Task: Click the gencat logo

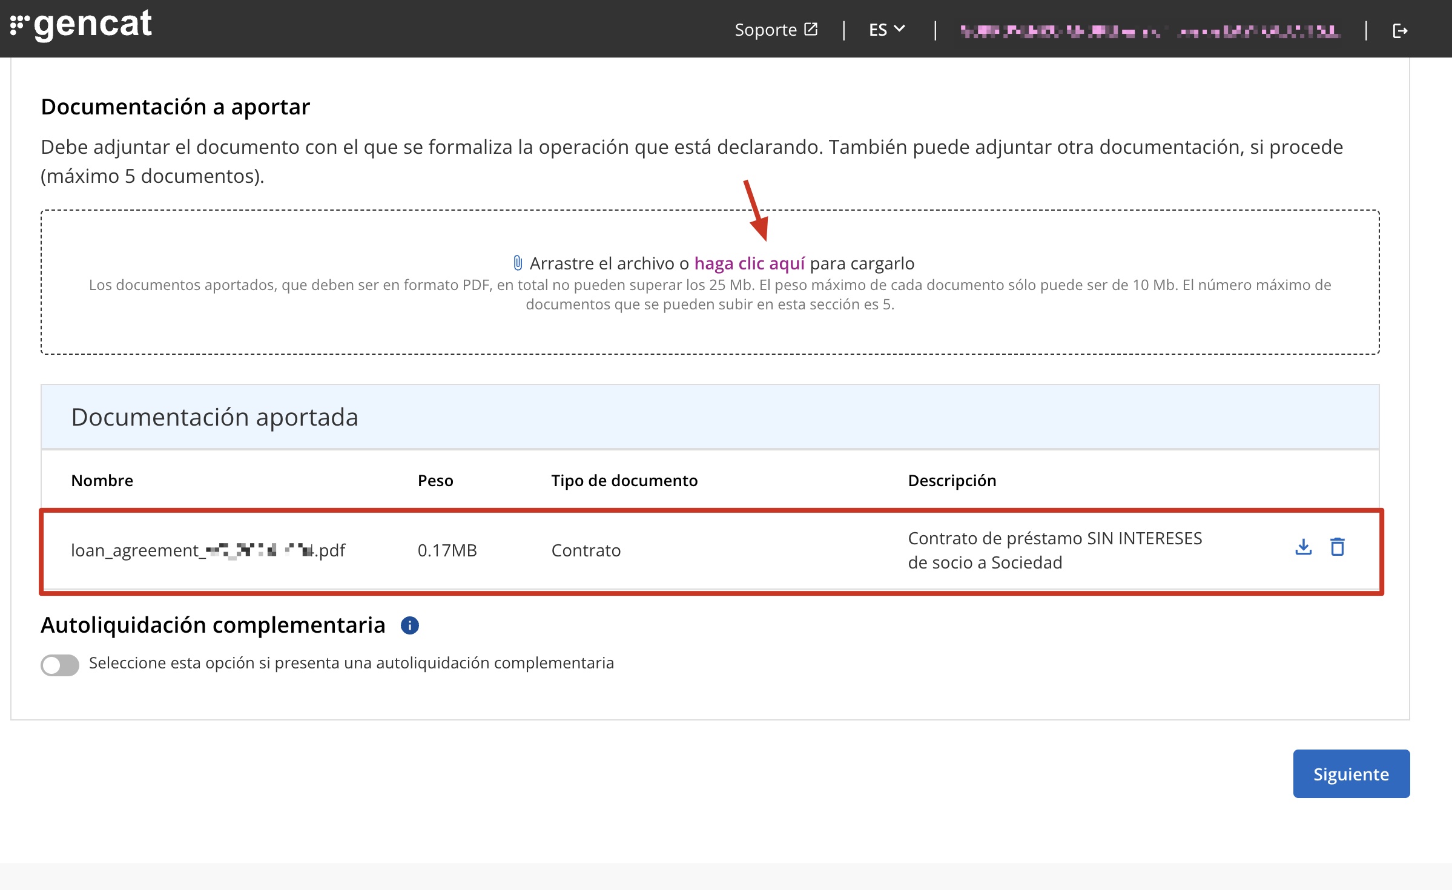Action: pyautogui.click(x=82, y=25)
